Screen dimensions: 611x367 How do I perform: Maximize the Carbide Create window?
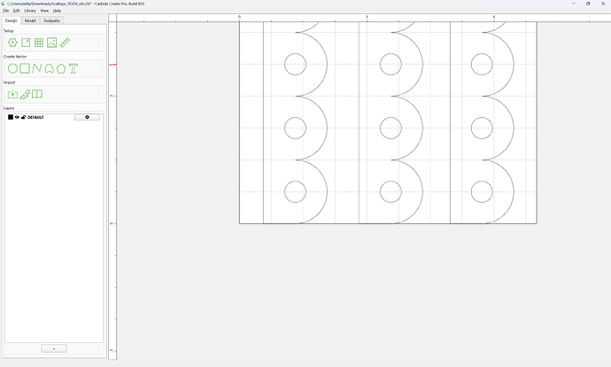(588, 4)
